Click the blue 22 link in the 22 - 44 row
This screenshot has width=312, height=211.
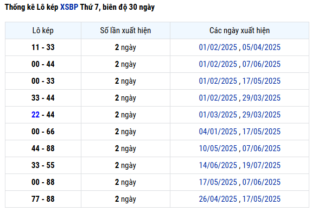point(35,115)
